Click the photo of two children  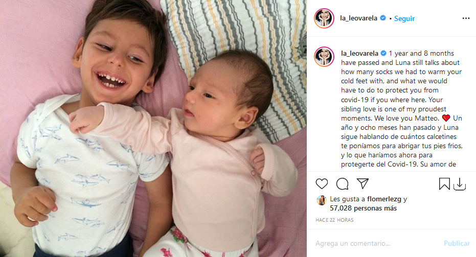point(153,129)
